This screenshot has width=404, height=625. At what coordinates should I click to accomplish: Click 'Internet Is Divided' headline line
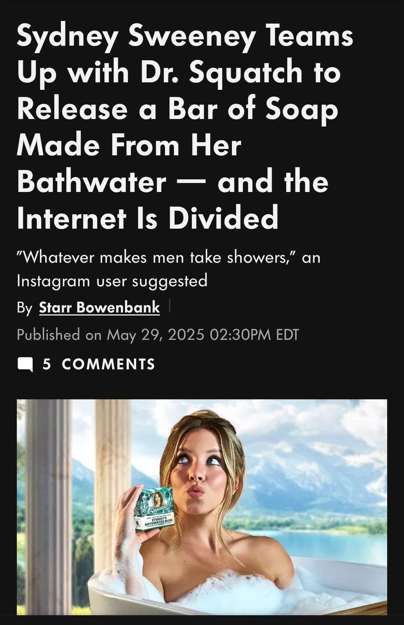[148, 218]
